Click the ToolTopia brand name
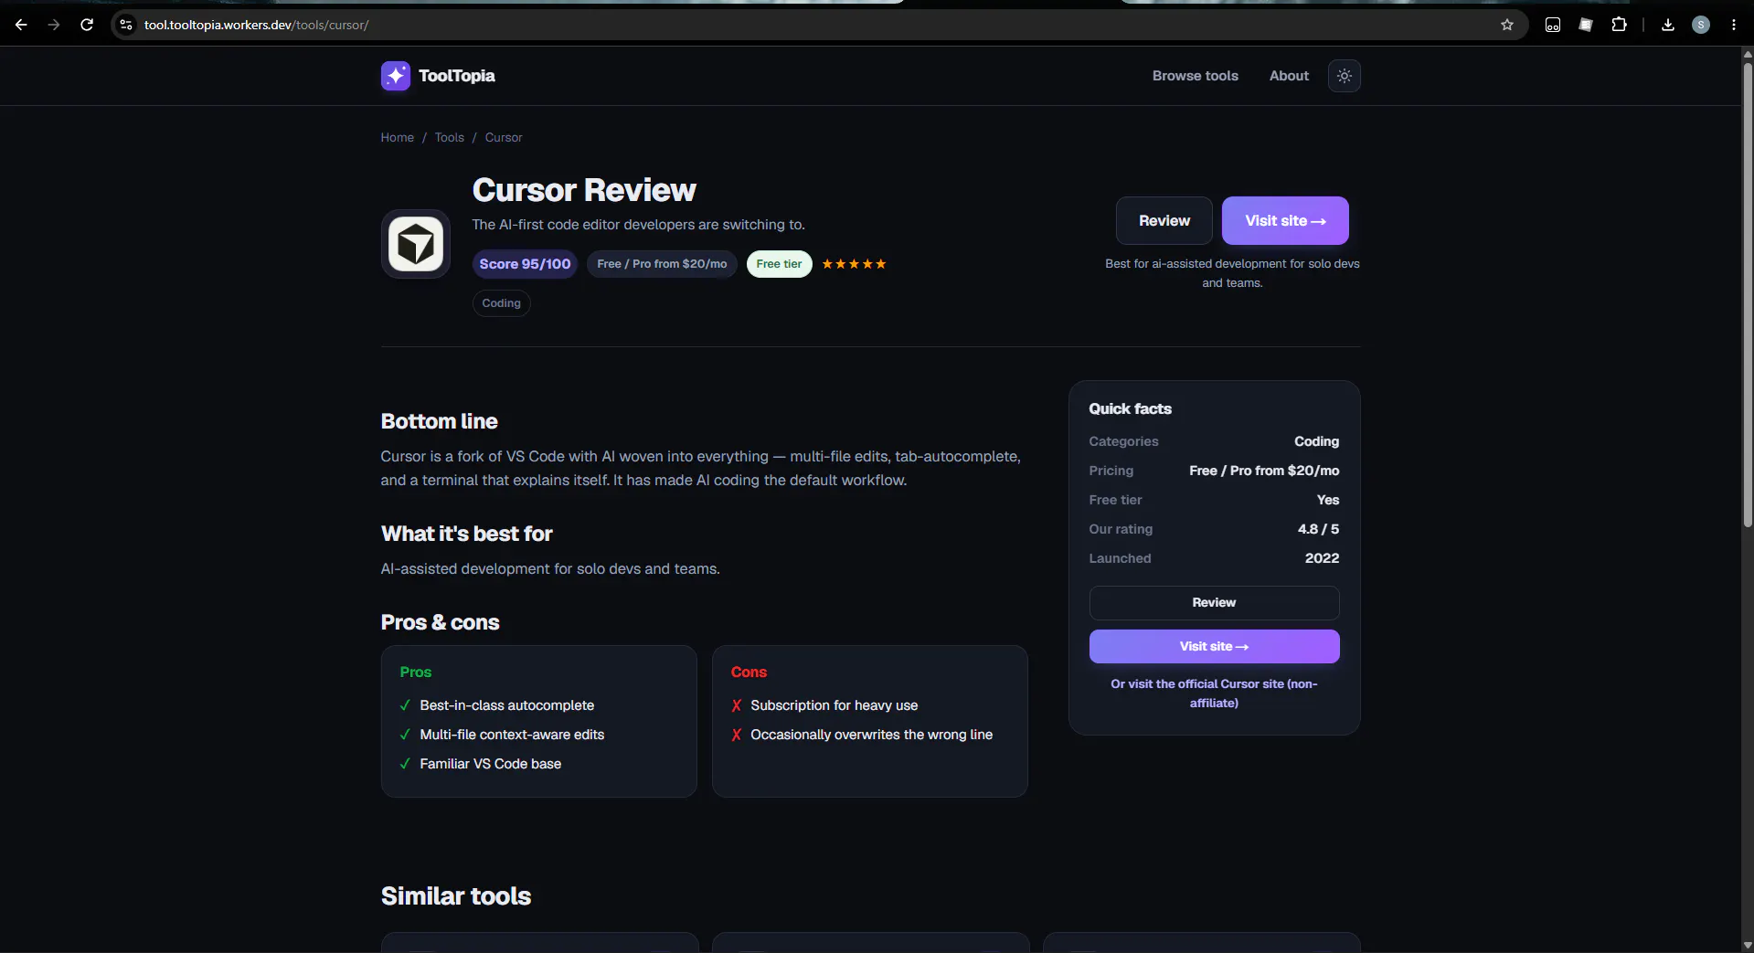1754x953 pixels. coord(457,76)
